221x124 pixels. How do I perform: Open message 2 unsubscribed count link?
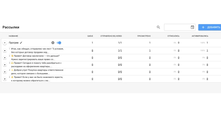(x=179, y=58)
